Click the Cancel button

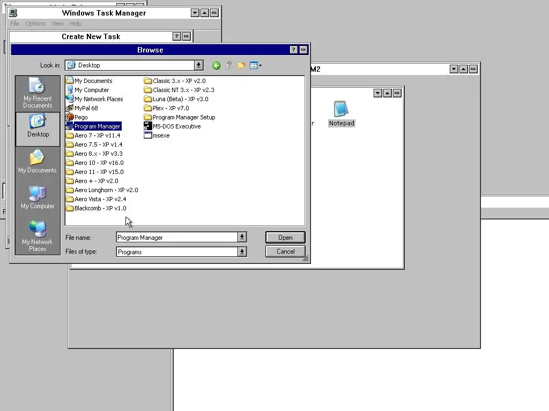coord(285,252)
